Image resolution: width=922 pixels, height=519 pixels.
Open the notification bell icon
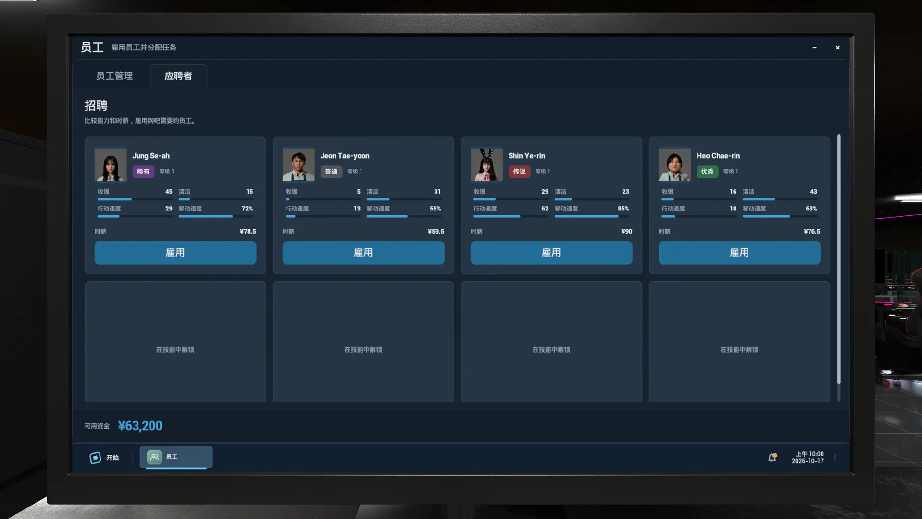tap(772, 457)
